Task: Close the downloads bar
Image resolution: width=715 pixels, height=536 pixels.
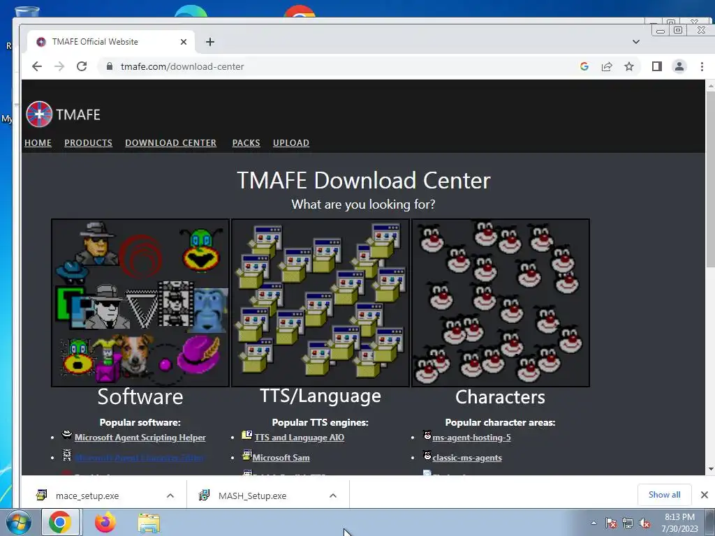Action: point(704,495)
